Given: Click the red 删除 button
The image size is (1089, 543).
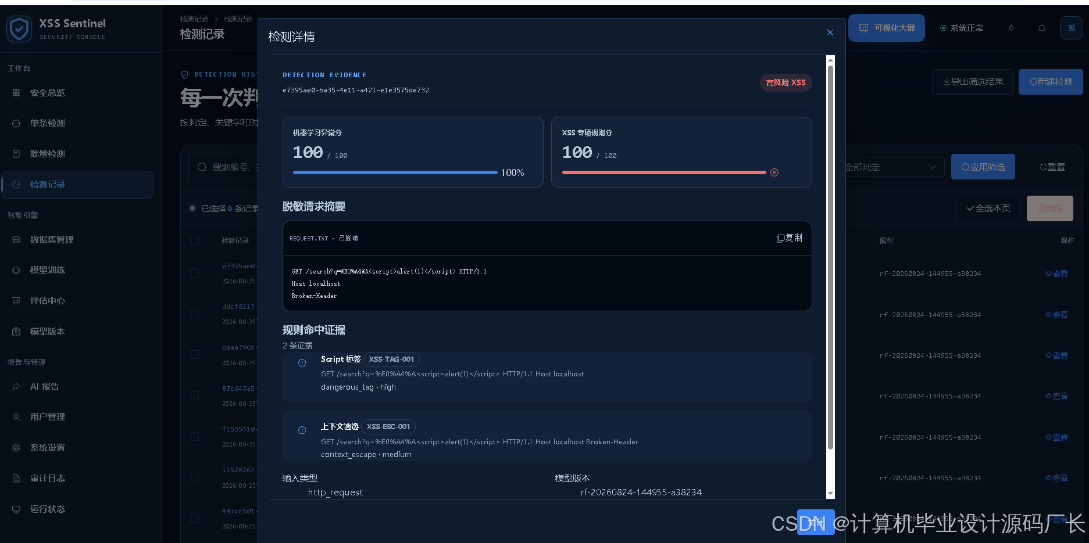Looking at the screenshot, I should [x=1050, y=208].
